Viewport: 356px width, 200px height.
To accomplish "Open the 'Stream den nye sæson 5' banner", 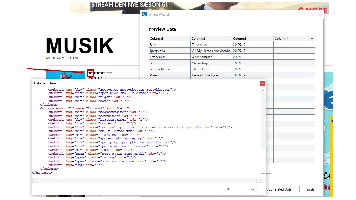I will point(199,8).
